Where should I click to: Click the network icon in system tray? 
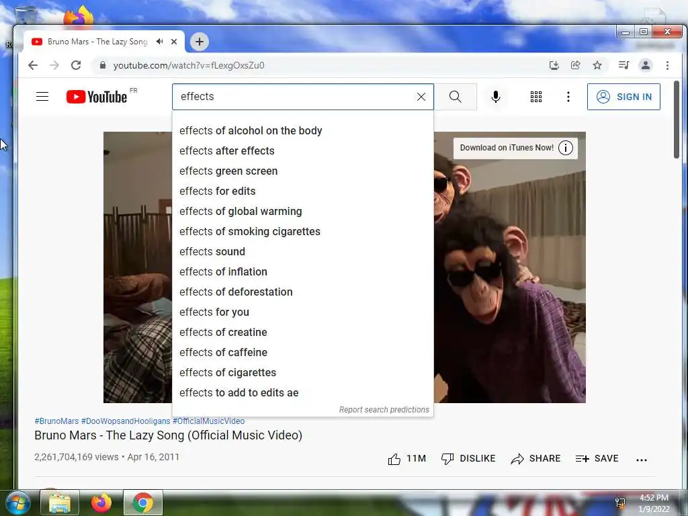click(x=620, y=503)
